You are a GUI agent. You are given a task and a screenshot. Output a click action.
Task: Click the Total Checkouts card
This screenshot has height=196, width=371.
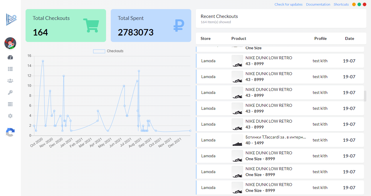66,26
